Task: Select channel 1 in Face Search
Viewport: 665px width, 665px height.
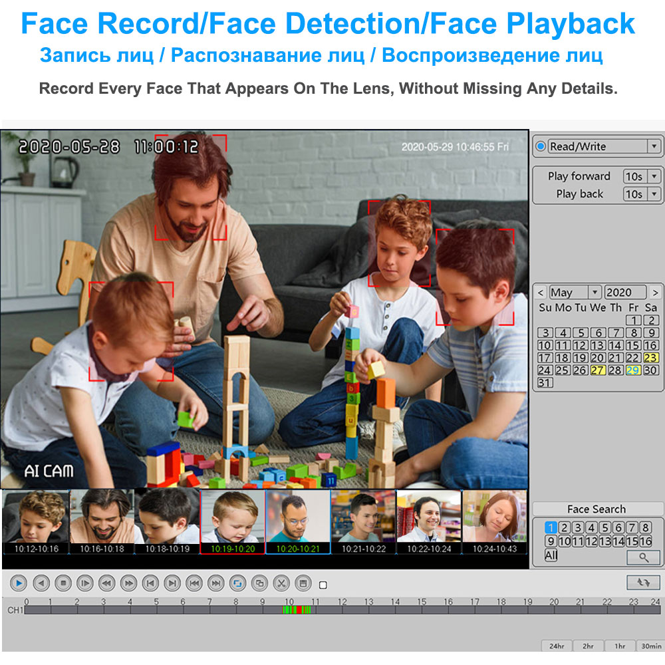Action: [551, 527]
